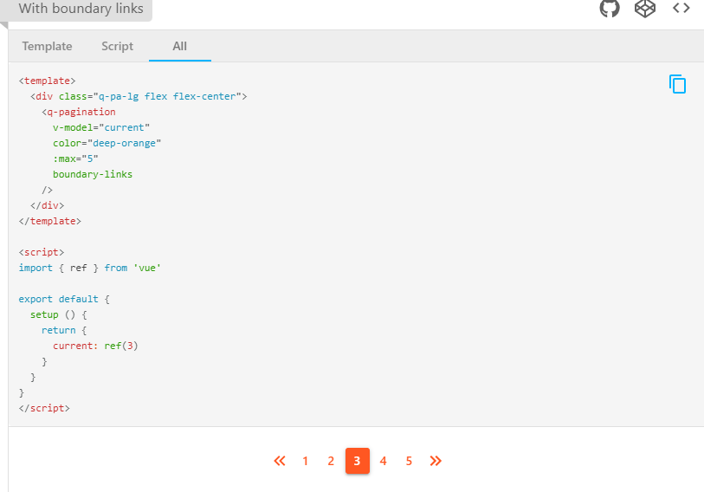Image resolution: width=704 pixels, height=492 pixels.
Task: Copy the code with the clipboard icon
Action: 677,84
